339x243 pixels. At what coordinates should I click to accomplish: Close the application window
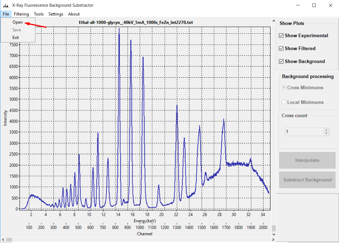330,5
